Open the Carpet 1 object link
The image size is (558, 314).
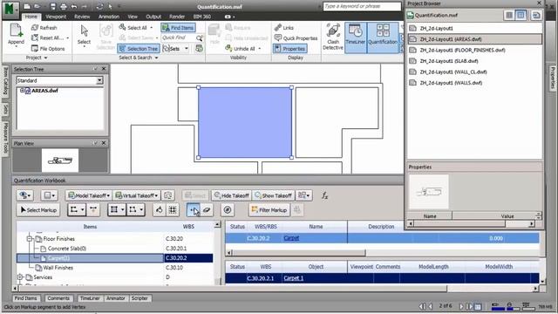point(293,278)
